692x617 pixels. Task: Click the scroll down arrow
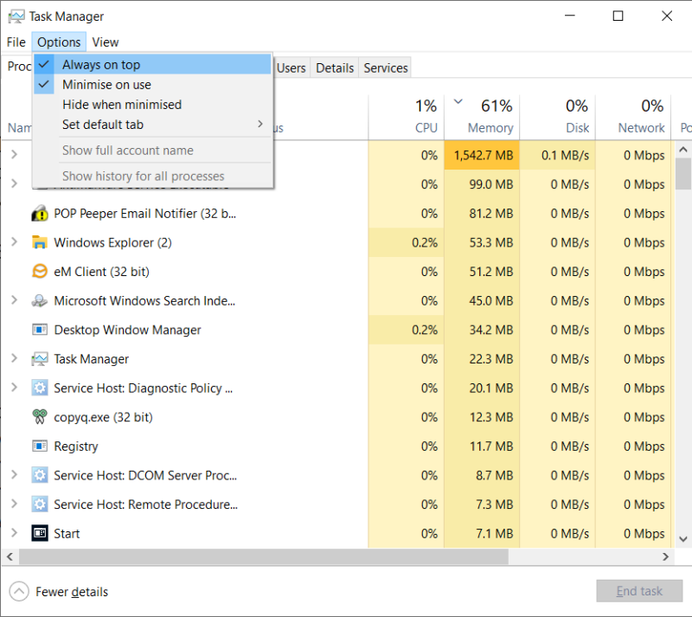tap(683, 539)
